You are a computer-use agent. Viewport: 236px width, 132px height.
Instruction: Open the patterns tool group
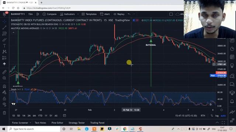click(x=4, y=52)
